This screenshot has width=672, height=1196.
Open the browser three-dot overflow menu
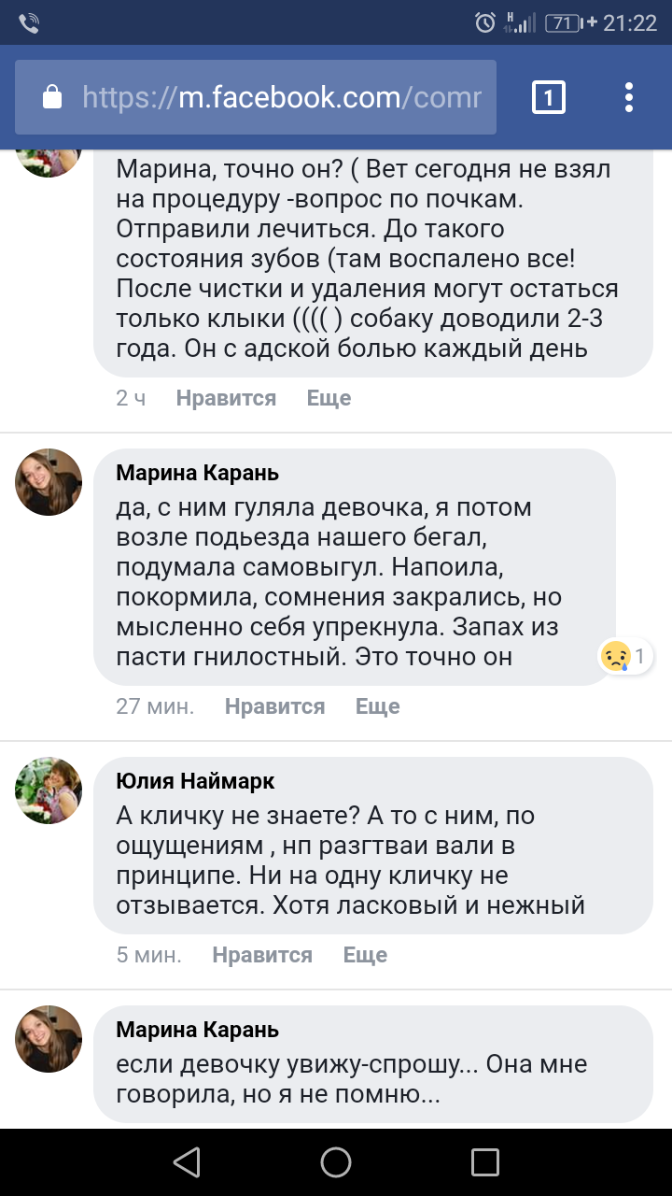(x=629, y=97)
